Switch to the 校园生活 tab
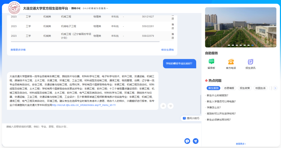This screenshot has height=148, width=281. point(260,88)
